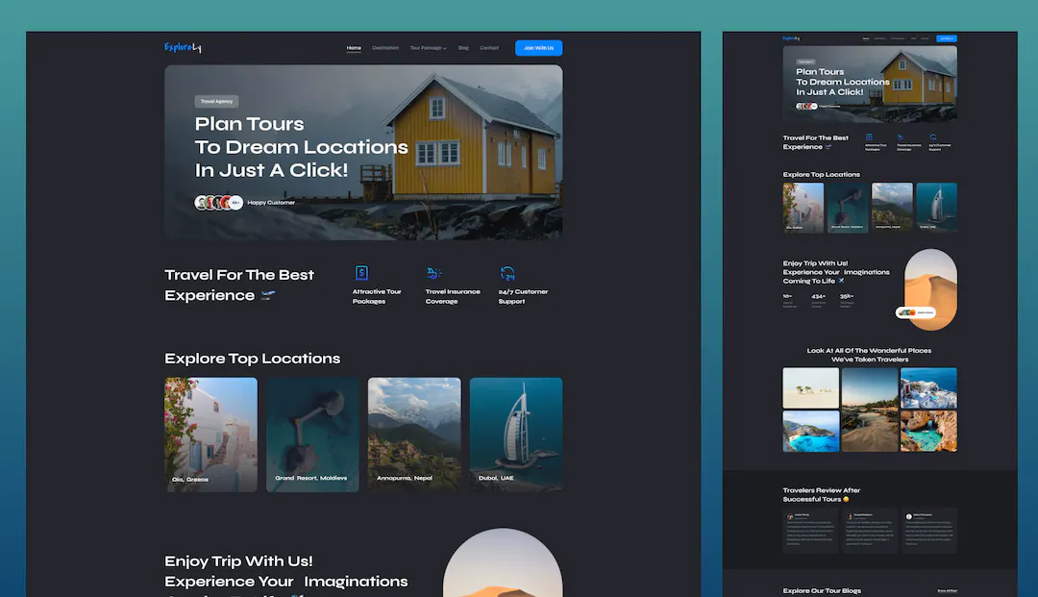Screen dimensions: 1038x597
Task: Go to Destination in the large navbar
Action: pyautogui.click(x=385, y=48)
